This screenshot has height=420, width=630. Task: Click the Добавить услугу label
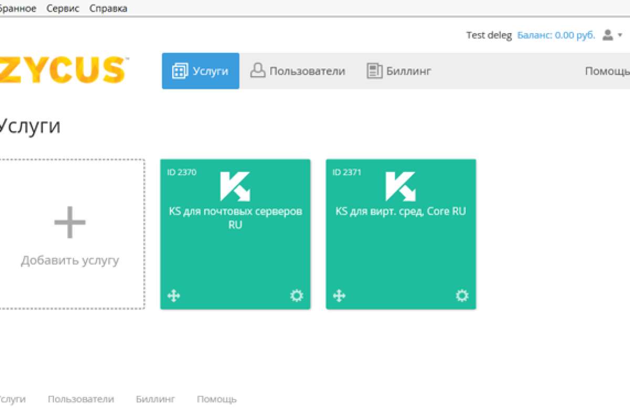[70, 260]
